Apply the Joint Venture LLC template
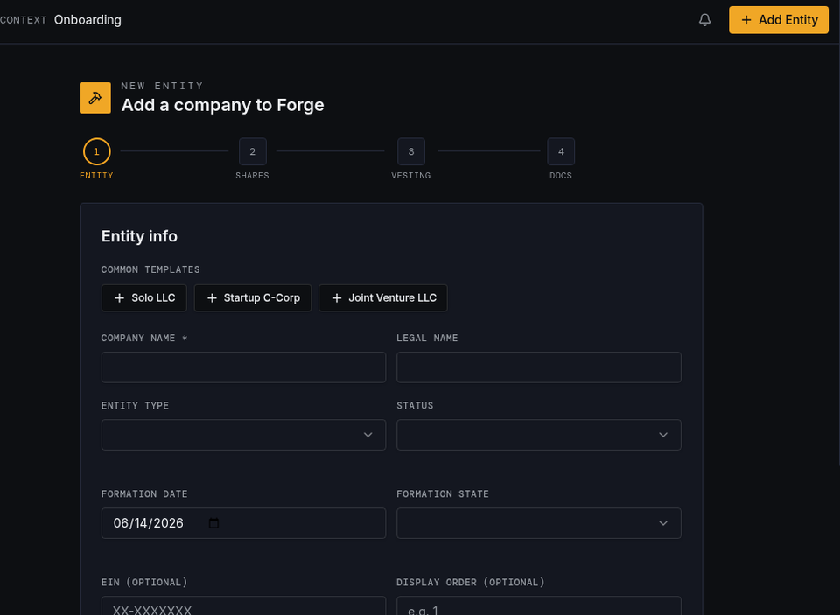 (x=383, y=297)
